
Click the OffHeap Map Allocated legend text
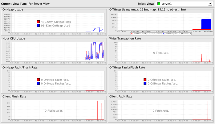(178, 34)
